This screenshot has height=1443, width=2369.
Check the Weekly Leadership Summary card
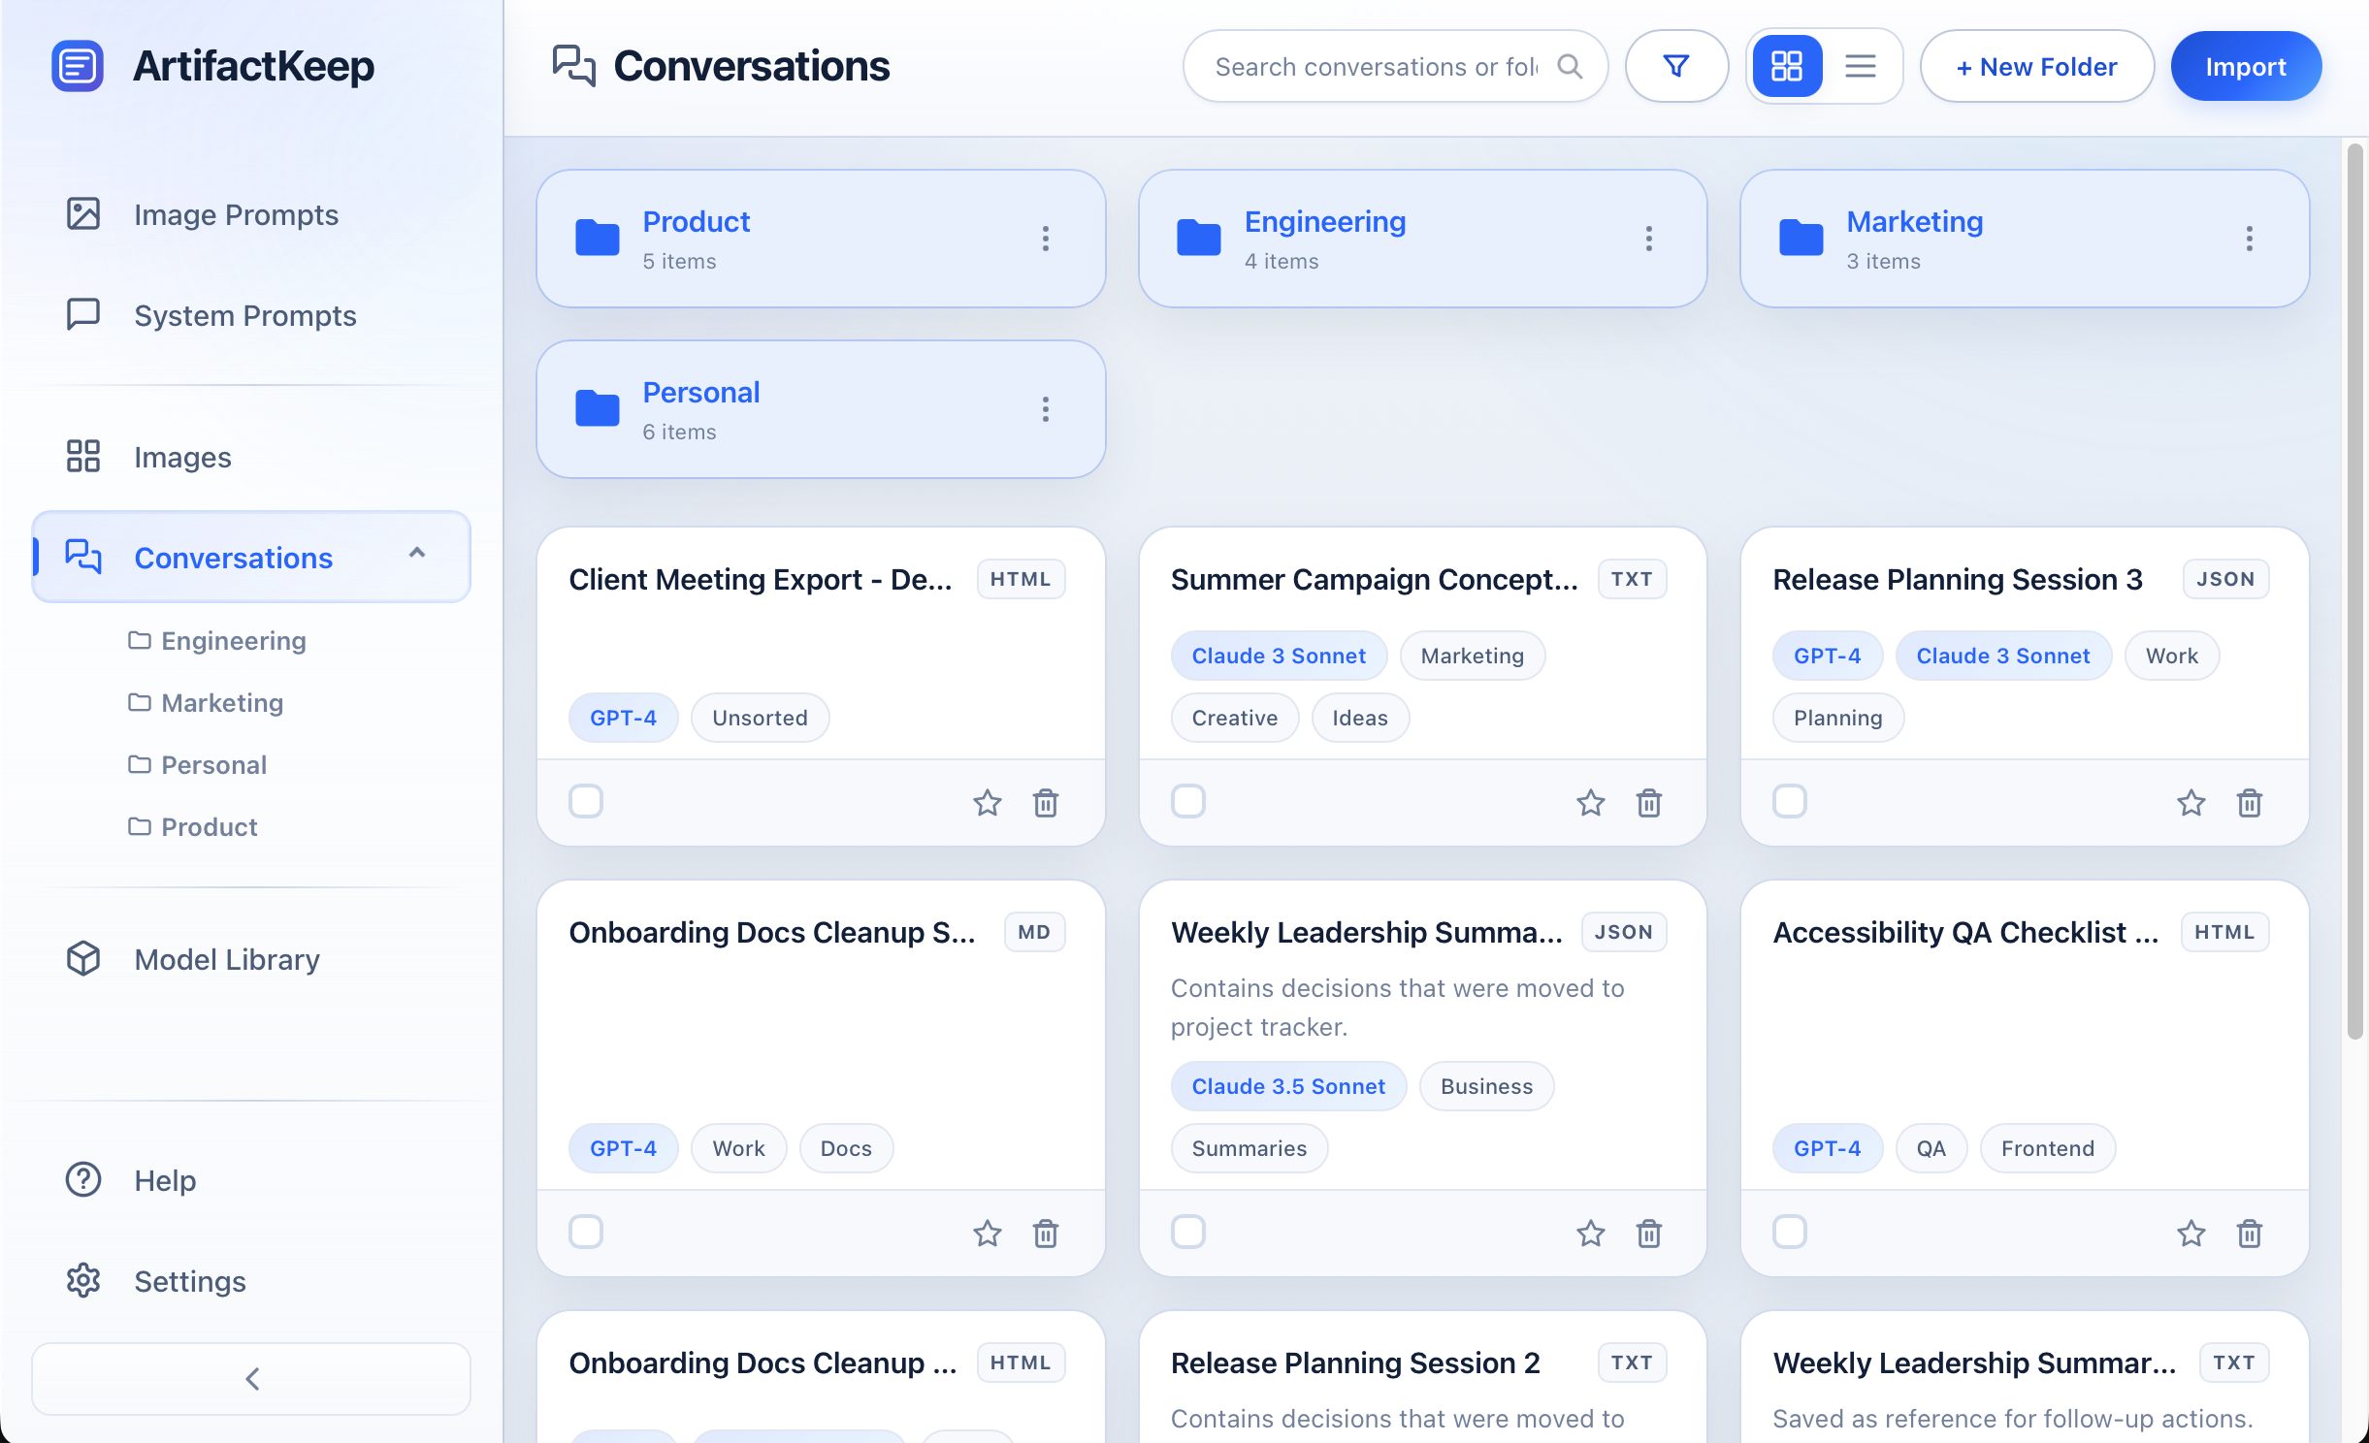pos(1187,1232)
